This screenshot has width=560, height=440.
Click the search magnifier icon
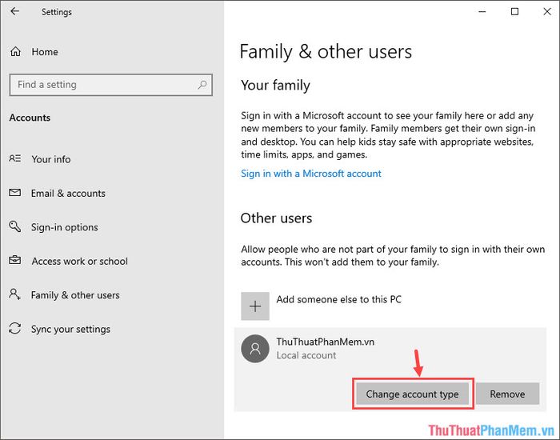pos(202,85)
